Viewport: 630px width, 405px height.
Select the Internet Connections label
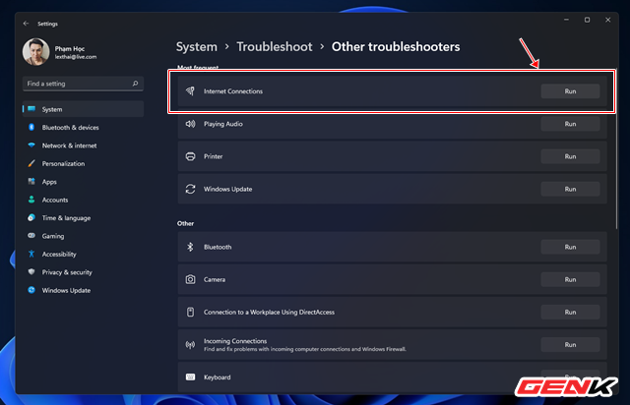233,91
